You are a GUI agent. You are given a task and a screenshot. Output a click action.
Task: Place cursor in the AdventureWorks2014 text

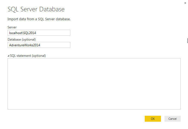pyautogui.click(x=26, y=45)
